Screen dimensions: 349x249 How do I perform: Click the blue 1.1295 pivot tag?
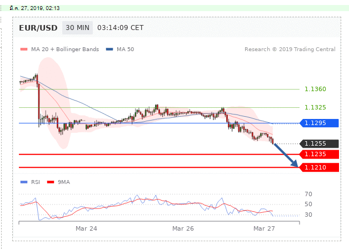pos(319,123)
